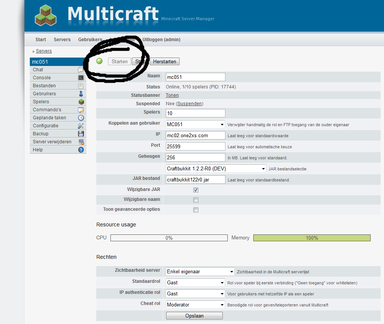This screenshot has height=324, width=384.
Task: Open the Standaardrol dropdown
Action: click(x=195, y=282)
